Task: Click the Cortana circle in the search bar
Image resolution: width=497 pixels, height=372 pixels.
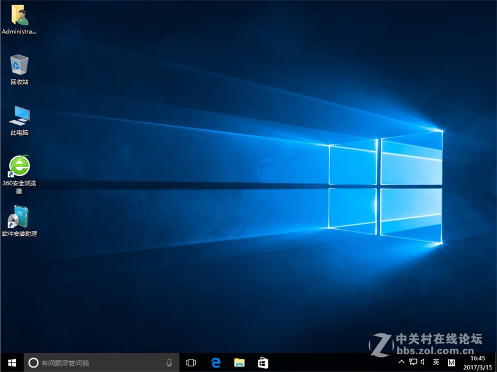Action: pos(32,361)
